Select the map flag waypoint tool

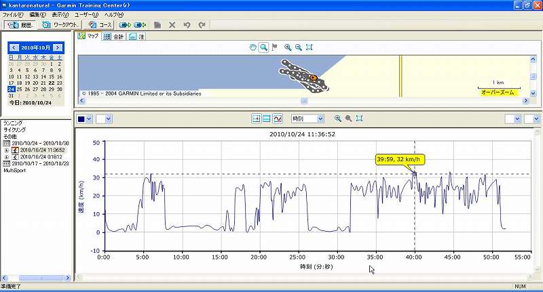(275, 47)
